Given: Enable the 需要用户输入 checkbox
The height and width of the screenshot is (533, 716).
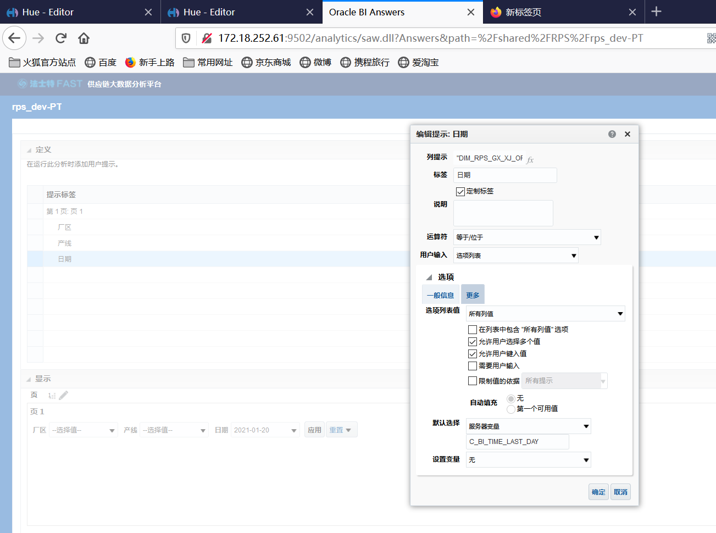Looking at the screenshot, I should [x=473, y=365].
